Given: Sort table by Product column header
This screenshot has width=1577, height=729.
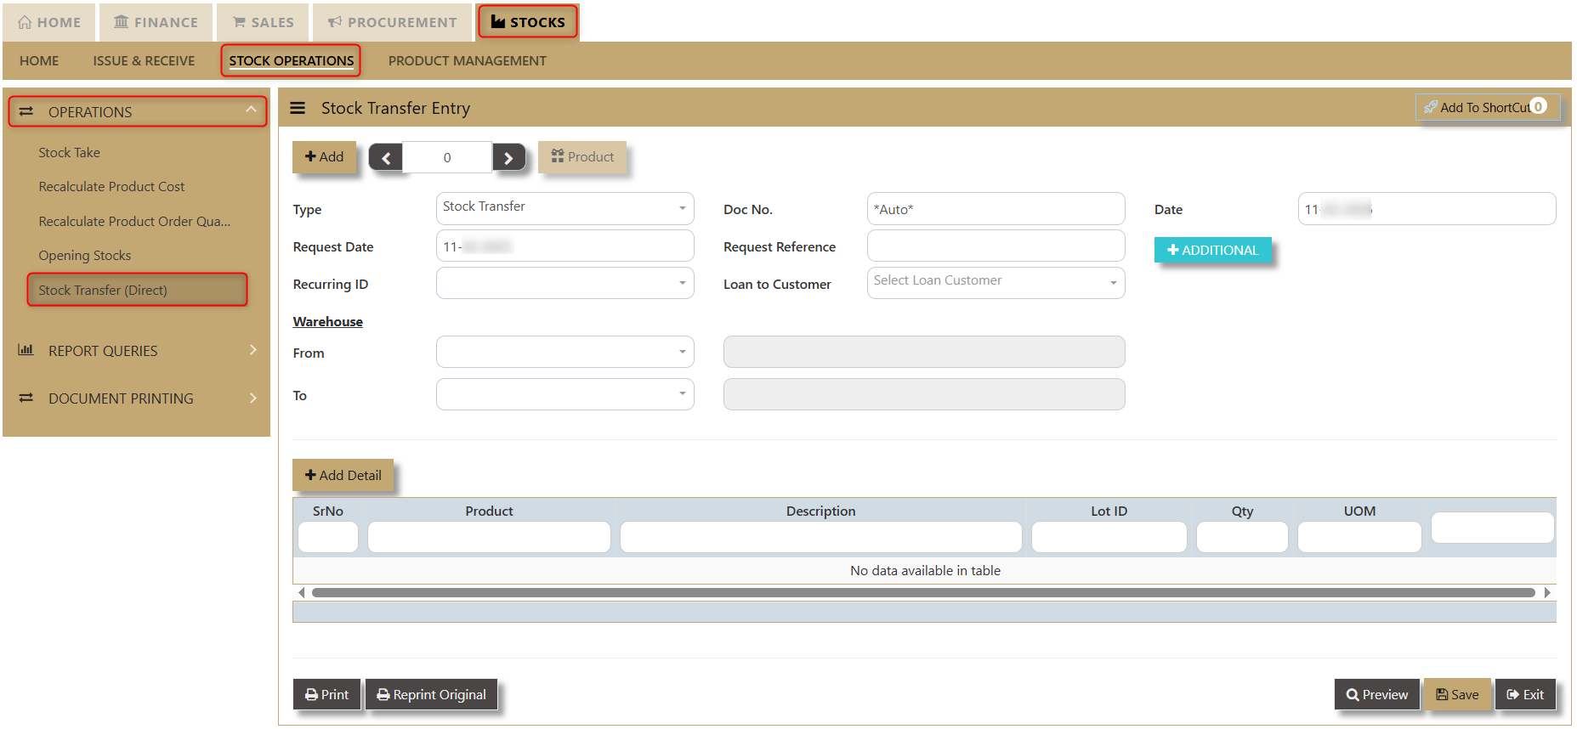Looking at the screenshot, I should pyautogui.click(x=489, y=511).
